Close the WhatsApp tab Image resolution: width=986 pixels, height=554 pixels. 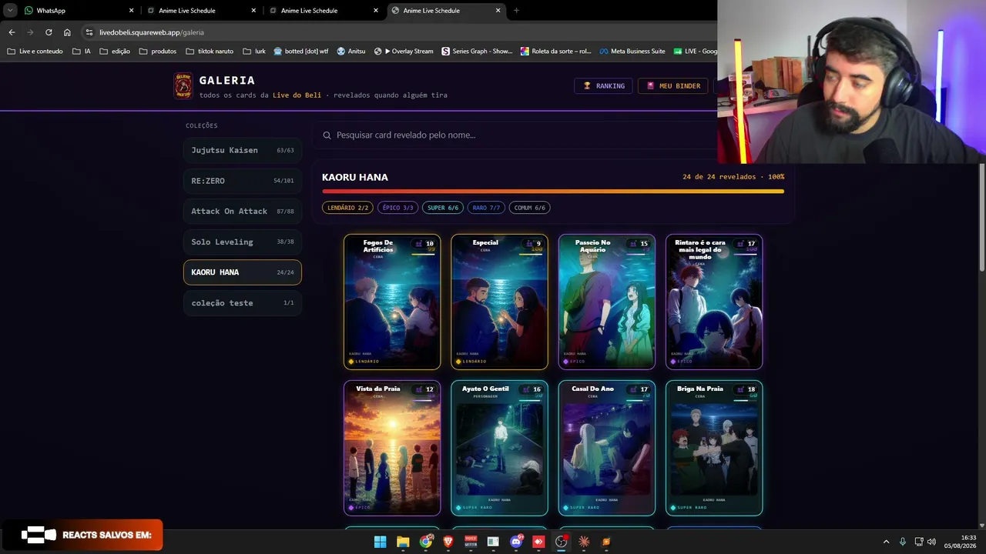(131, 11)
